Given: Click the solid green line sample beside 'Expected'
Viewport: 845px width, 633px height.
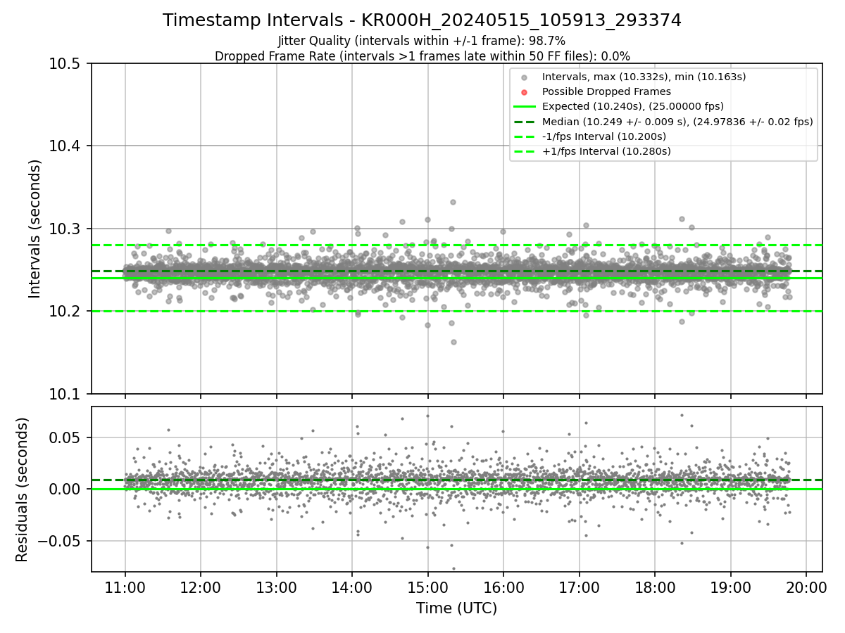Looking at the screenshot, I should [524, 107].
